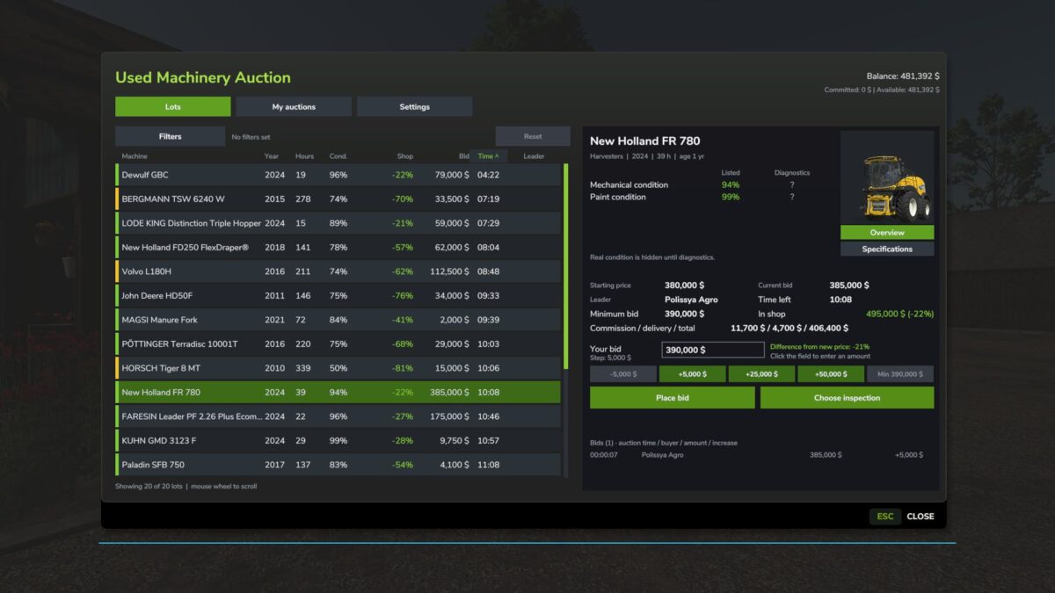Sort lots by Shop column
1055x593 pixels.
click(x=404, y=156)
